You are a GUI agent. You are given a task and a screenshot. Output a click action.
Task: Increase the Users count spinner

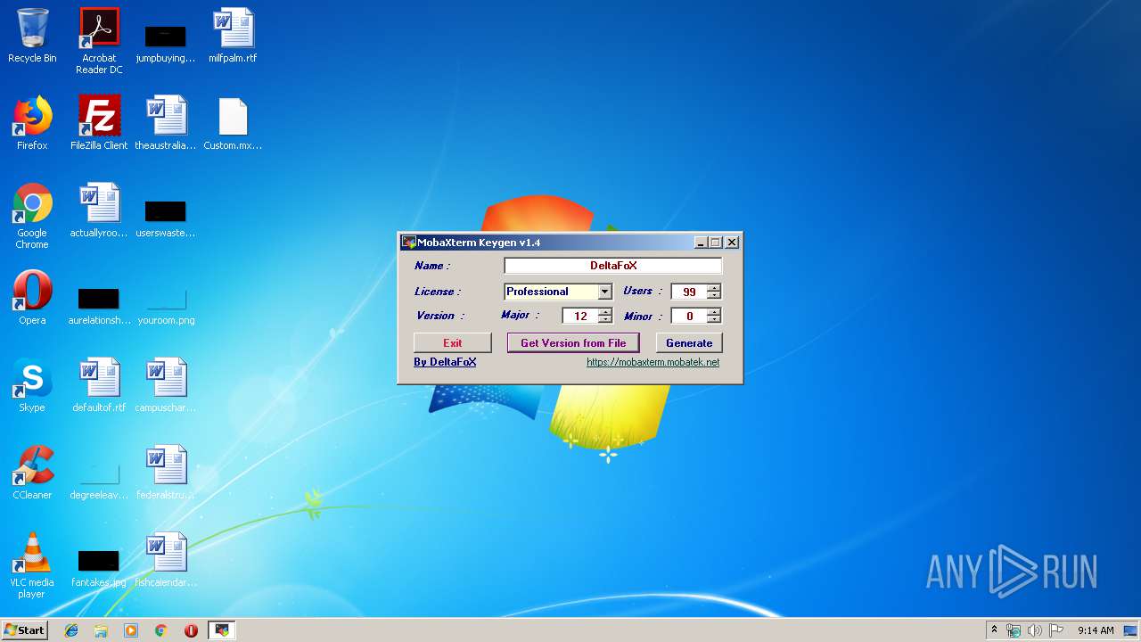click(x=714, y=287)
